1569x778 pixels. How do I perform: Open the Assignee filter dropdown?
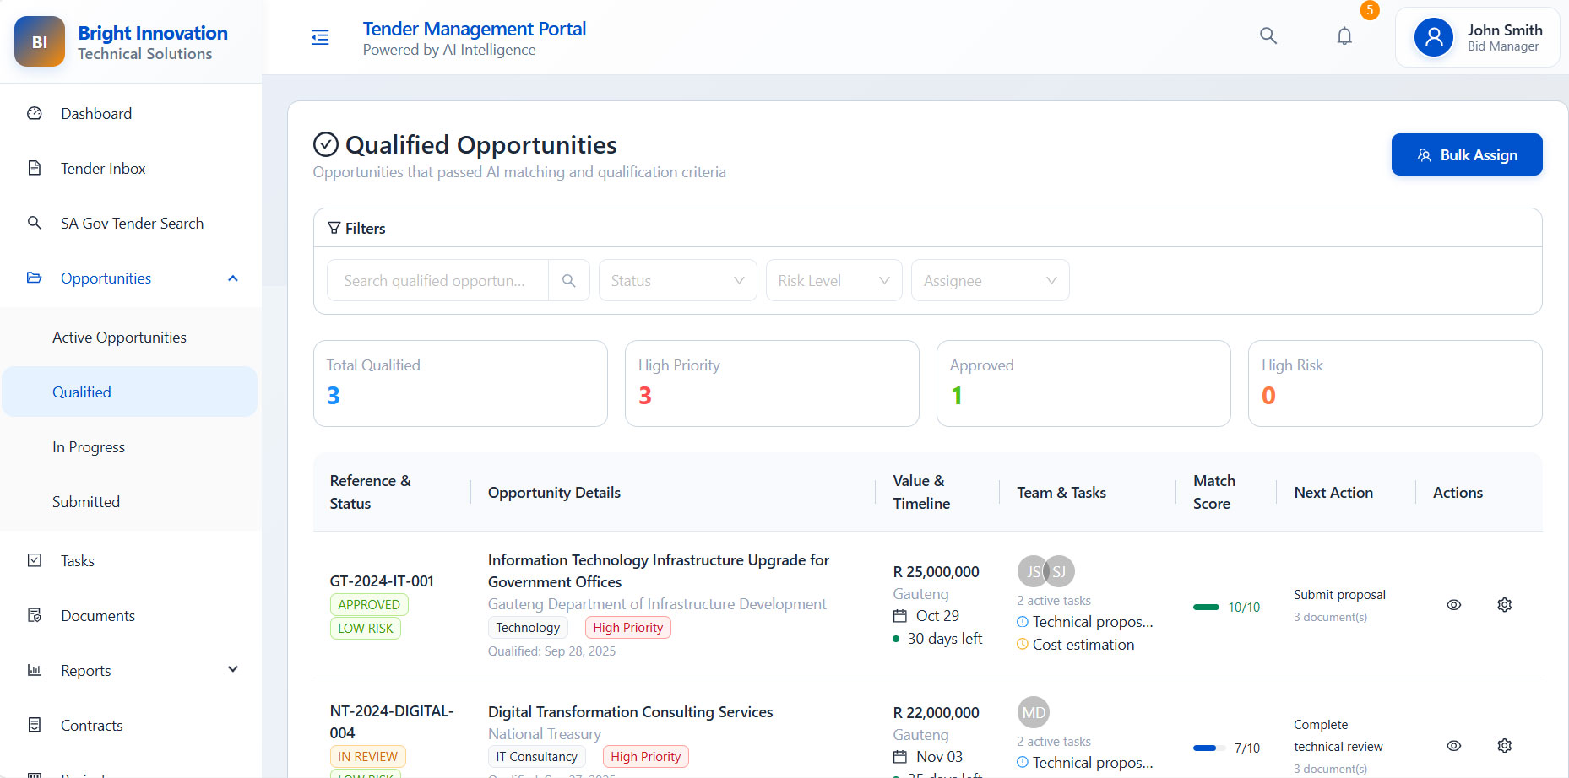pyautogui.click(x=990, y=281)
